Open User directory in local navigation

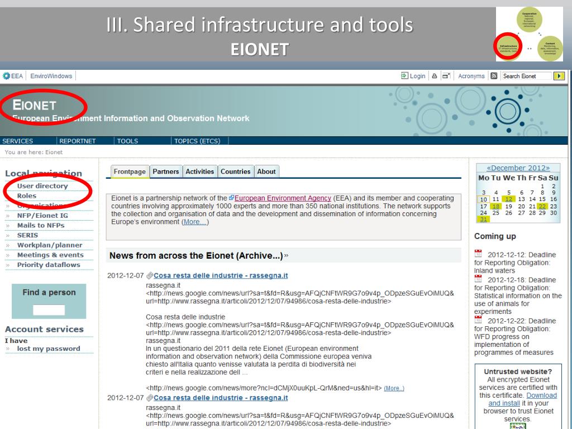[x=42, y=185]
